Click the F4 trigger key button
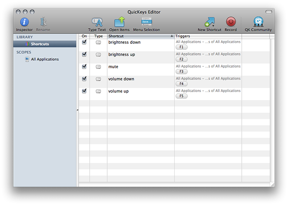 [x=181, y=84]
